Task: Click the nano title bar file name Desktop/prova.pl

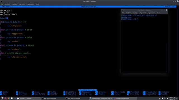Action: [x=88, y=6]
